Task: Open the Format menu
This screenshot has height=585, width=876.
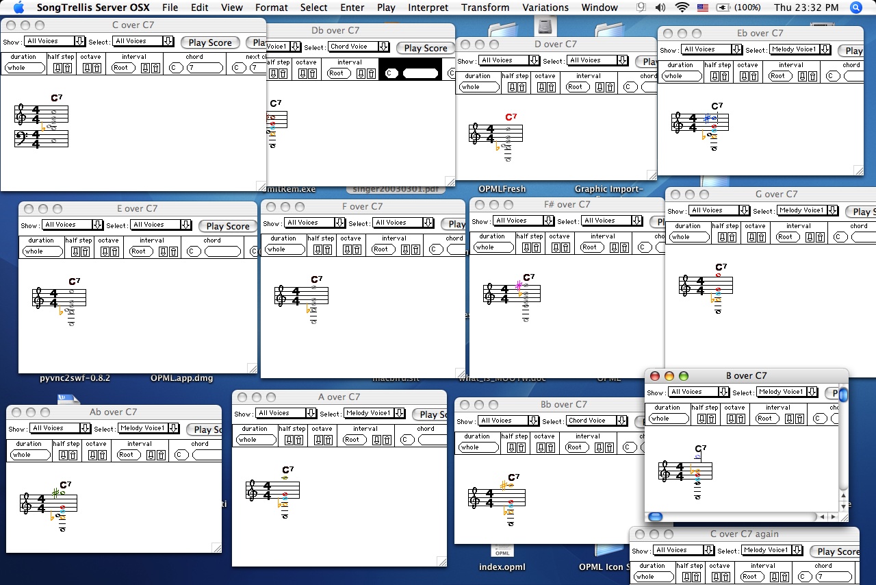Action: (x=272, y=8)
